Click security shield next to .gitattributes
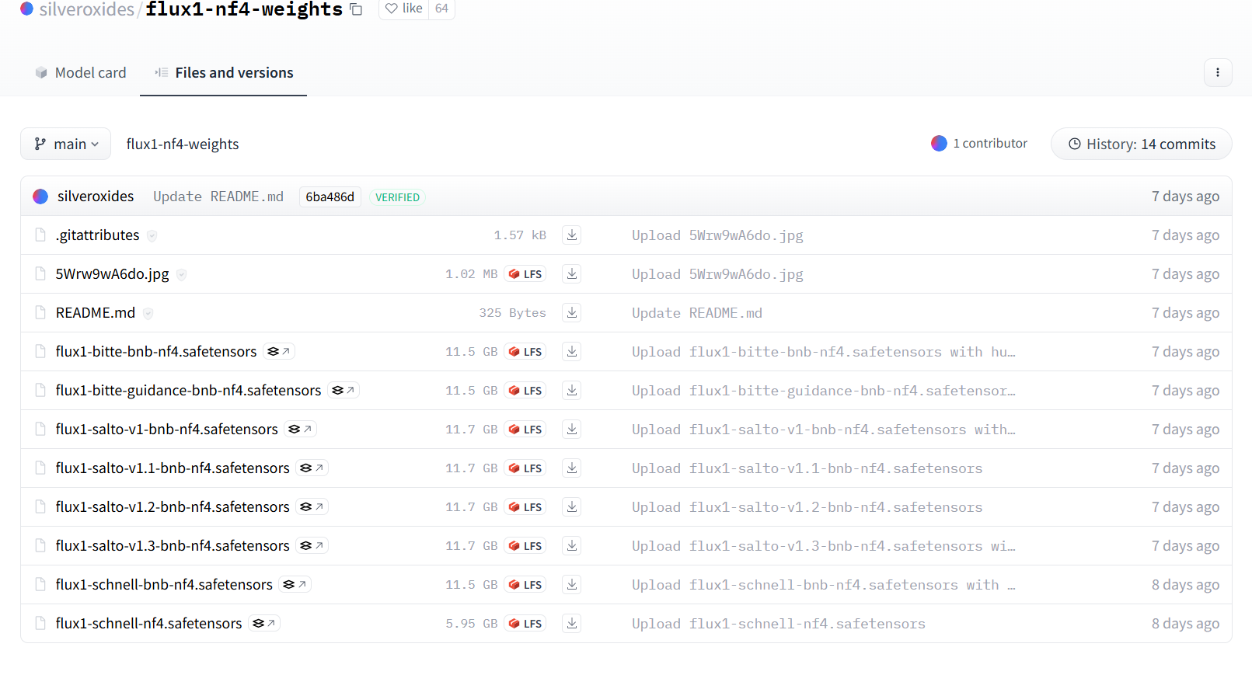Screen dimensions: 1252x675 click(152, 236)
